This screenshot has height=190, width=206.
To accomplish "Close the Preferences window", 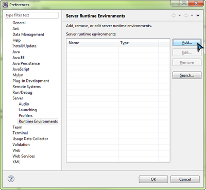I will point(196,4).
